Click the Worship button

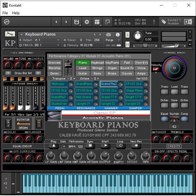54,68
